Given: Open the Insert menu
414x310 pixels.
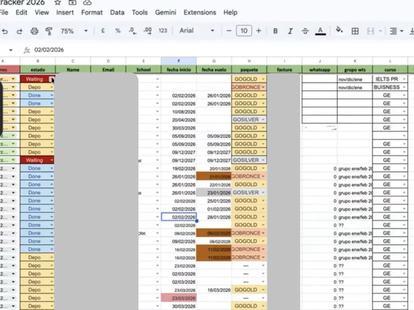Looking at the screenshot, I should click(65, 12).
